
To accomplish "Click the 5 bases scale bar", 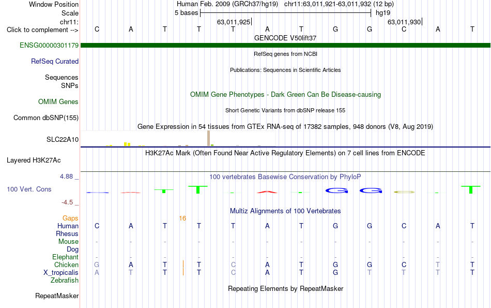I will pyautogui.click(x=286, y=13).
